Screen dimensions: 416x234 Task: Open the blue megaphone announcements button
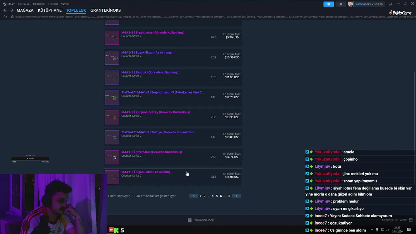pyautogui.click(x=329, y=4)
